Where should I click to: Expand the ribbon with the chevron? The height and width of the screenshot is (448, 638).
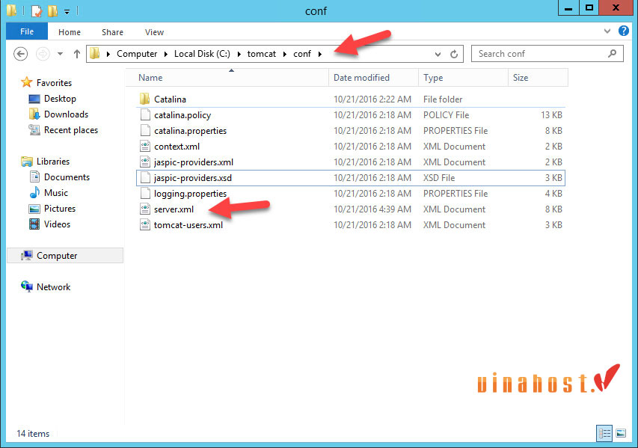(x=607, y=31)
